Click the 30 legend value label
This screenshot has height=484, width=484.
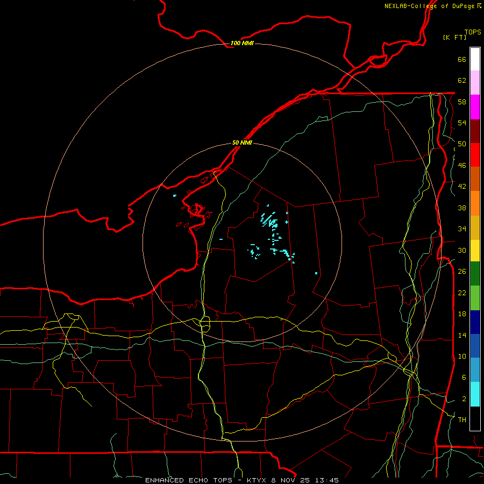462,250
